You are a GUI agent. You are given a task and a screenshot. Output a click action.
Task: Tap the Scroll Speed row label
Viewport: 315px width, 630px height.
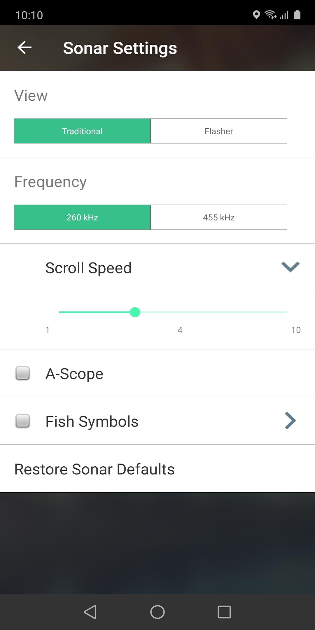[88, 268]
